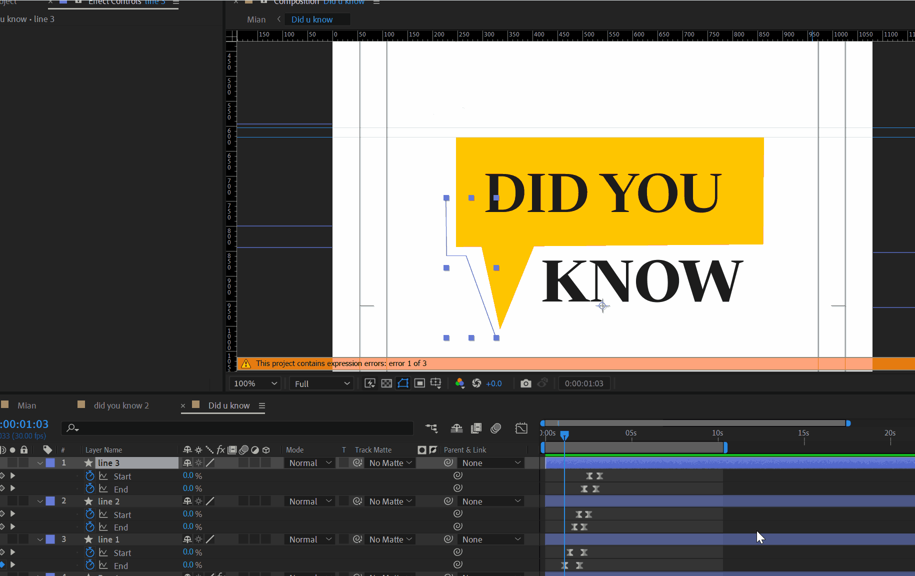Select the line 3 layer name

click(108, 463)
